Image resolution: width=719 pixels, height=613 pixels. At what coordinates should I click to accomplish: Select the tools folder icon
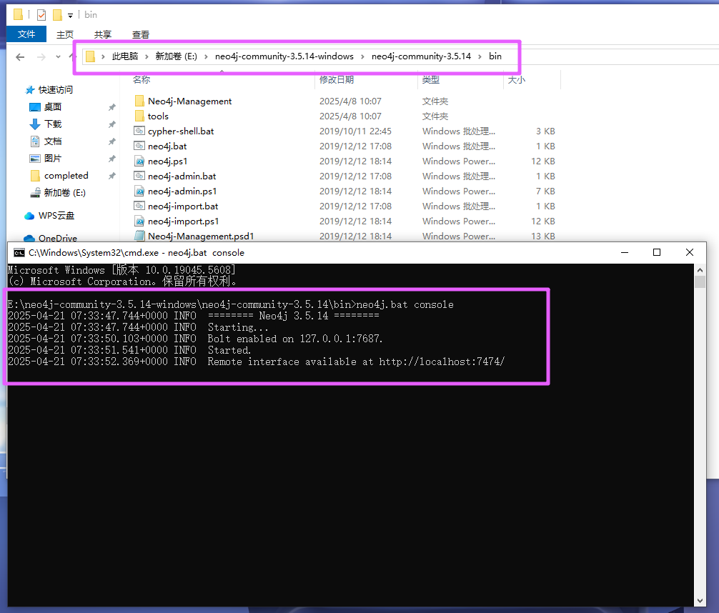(x=139, y=116)
